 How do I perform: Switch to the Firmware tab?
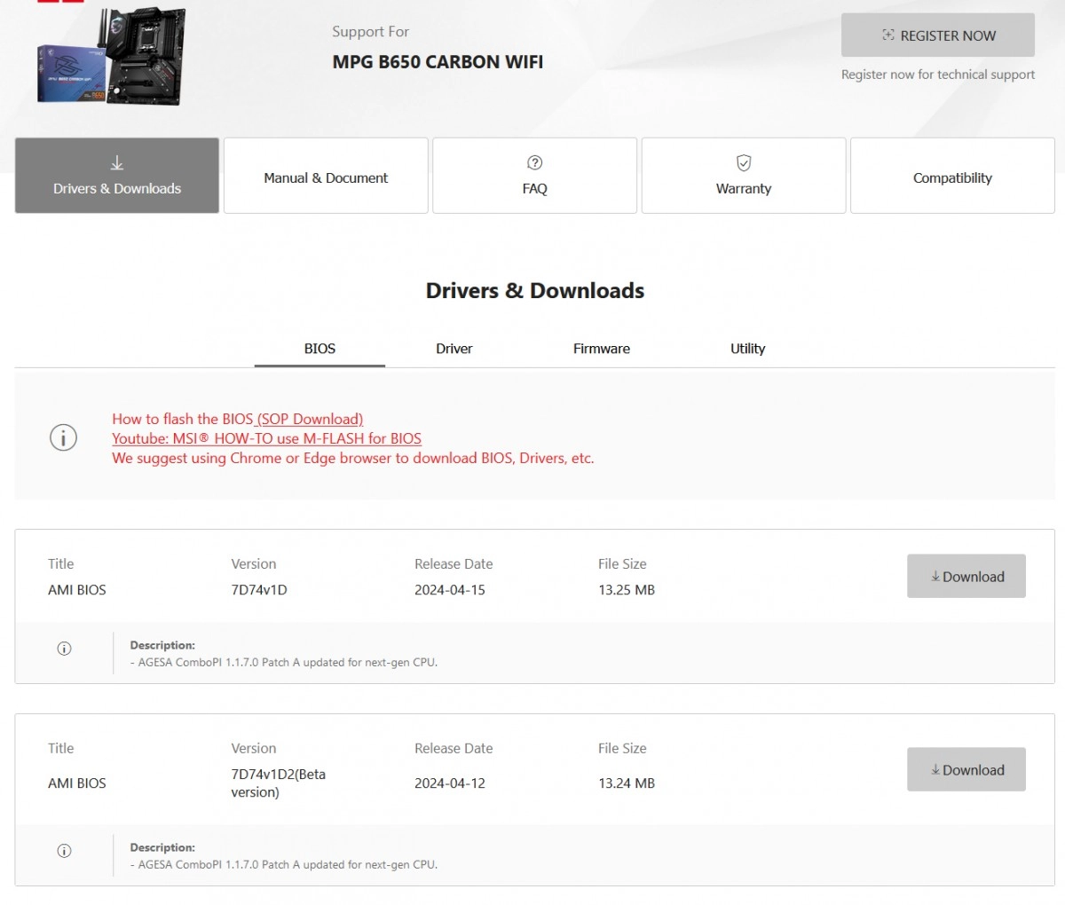[x=601, y=349]
